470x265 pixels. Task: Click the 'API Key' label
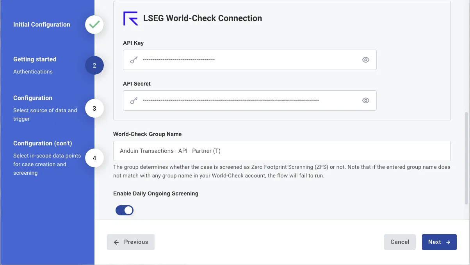[x=134, y=43]
